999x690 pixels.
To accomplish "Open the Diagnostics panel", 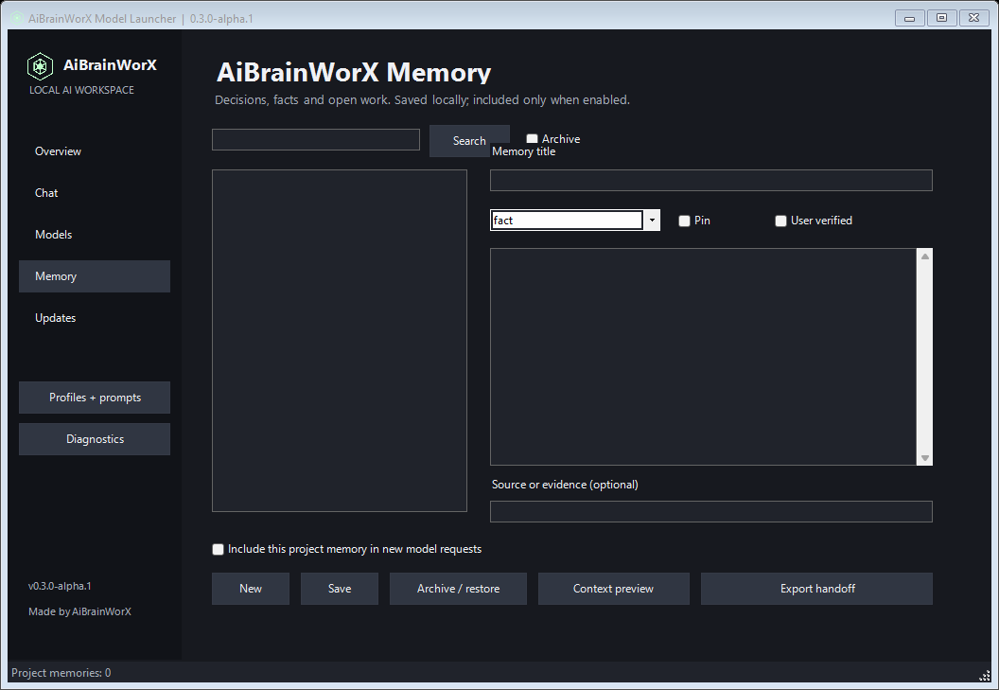I will coord(95,439).
